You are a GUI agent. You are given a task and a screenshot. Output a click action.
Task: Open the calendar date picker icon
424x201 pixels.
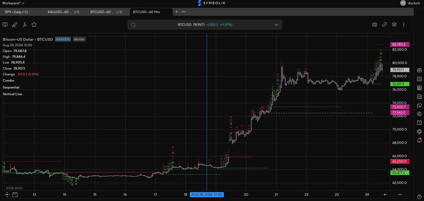(x=15, y=194)
